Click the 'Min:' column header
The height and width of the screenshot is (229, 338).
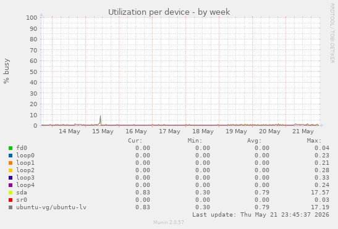[195, 141]
